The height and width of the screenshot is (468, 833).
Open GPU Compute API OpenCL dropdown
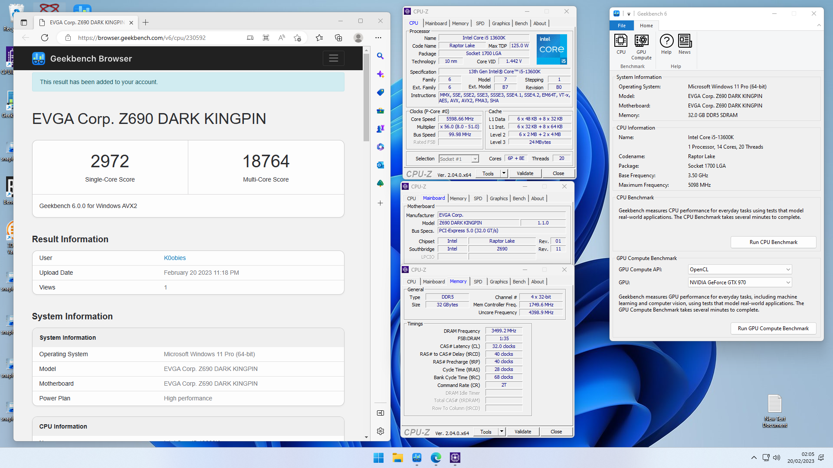[x=740, y=270]
